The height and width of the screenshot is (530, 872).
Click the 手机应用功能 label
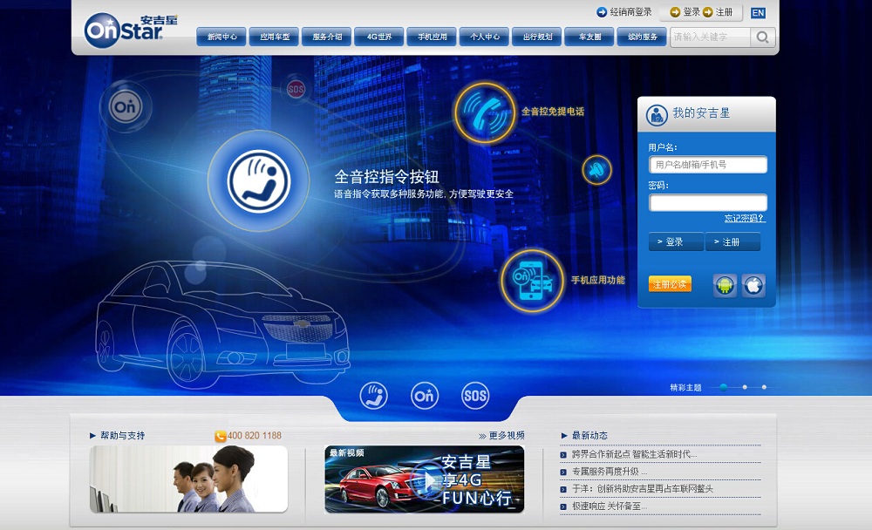pos(598,281)
